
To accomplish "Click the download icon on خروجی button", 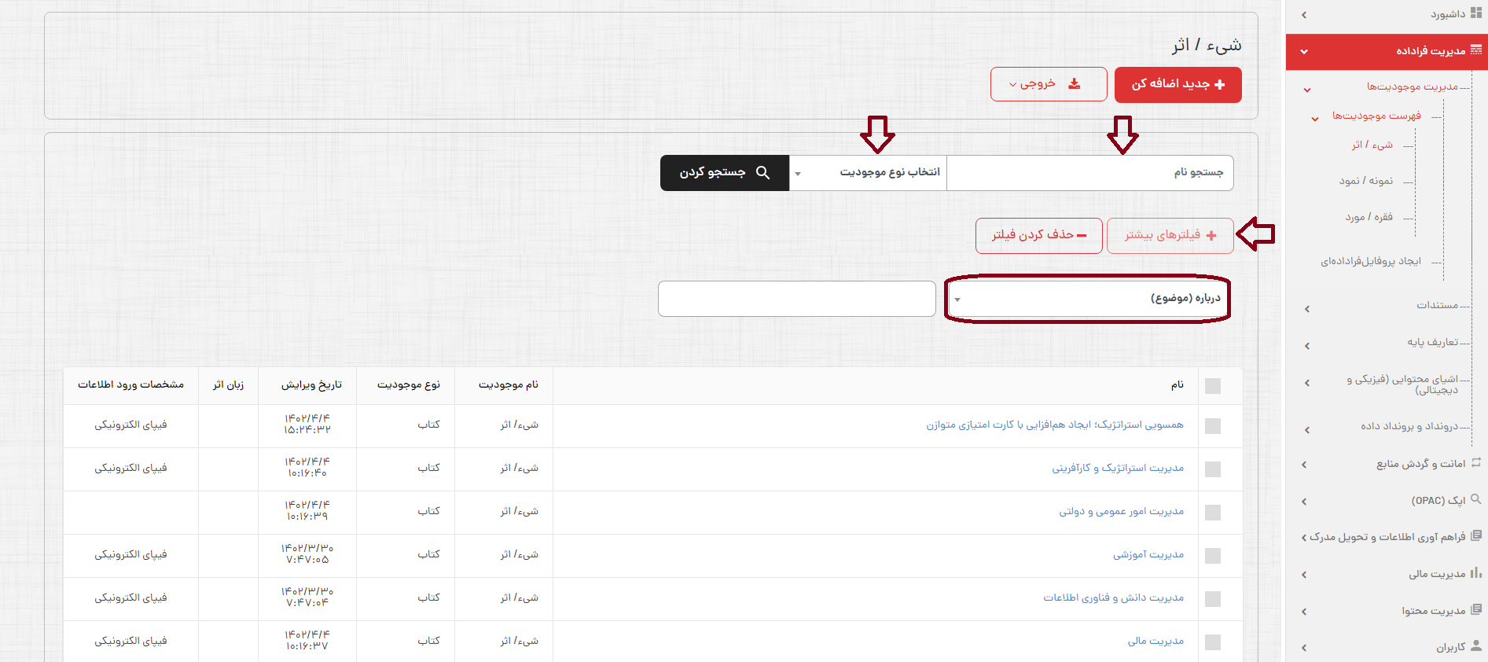I will tap(1074, 84).
